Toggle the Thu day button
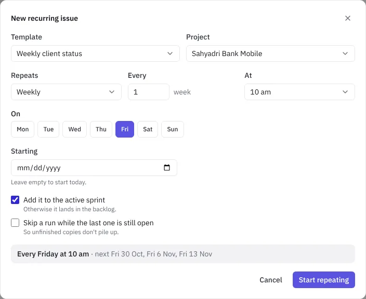The height and width of the screenshot is (299, 366). [x=101, y=129]
